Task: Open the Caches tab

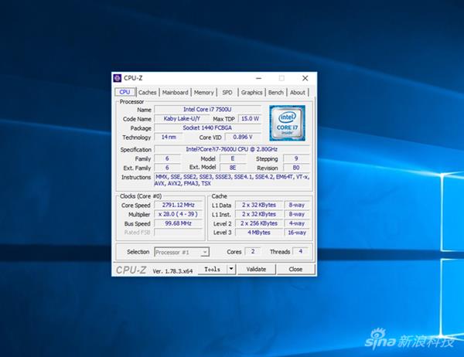Action: [147, 93]
